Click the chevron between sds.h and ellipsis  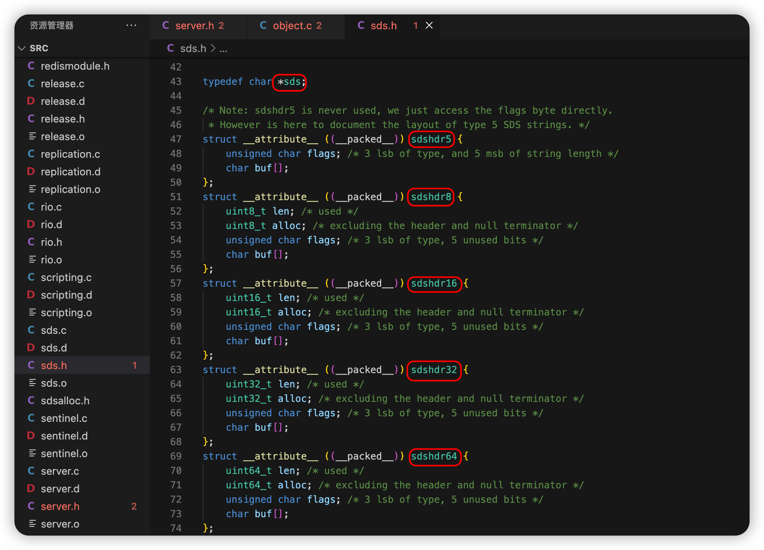click(213, 48)
